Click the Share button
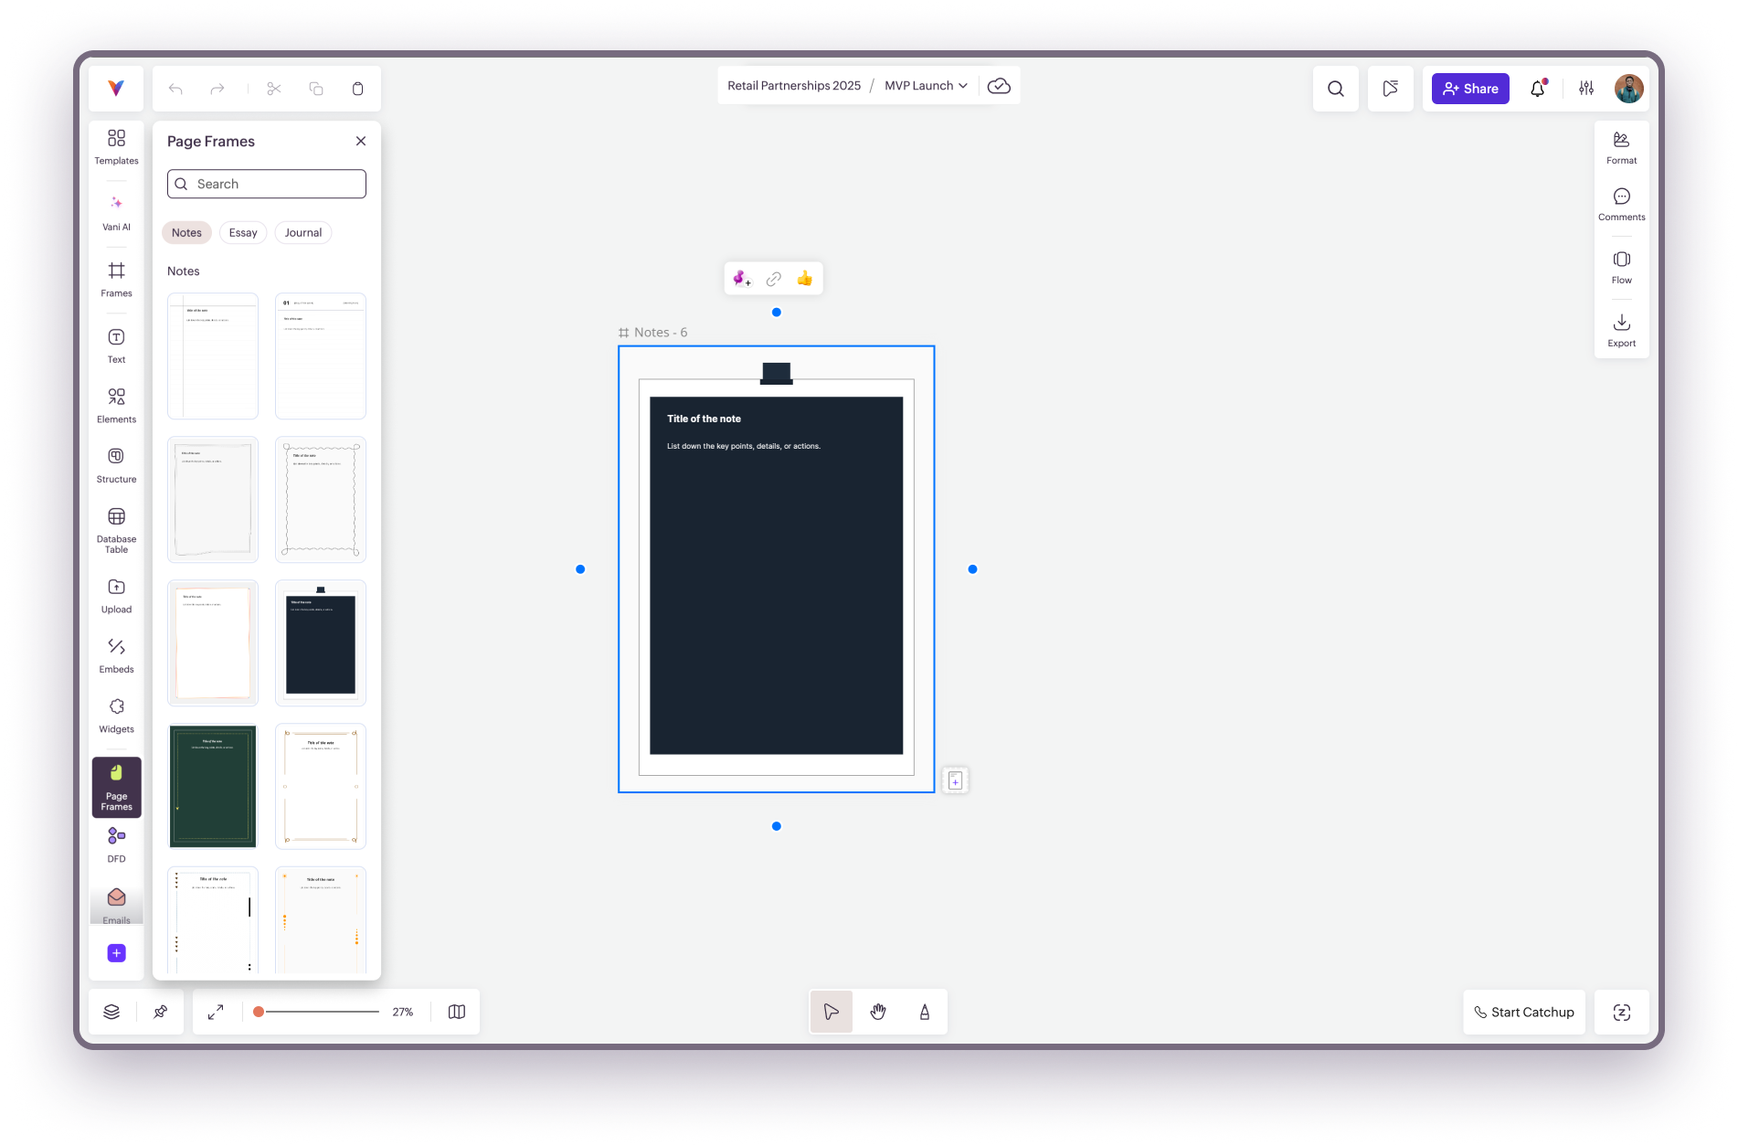The width and height of the screenshot is (1738, 1146). tap(1470, 89)
